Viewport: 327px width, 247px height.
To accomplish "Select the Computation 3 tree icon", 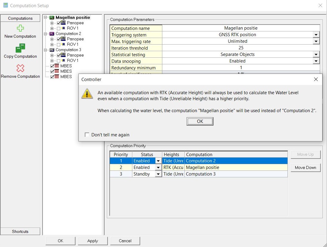I will coord(52,50).
